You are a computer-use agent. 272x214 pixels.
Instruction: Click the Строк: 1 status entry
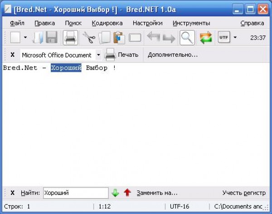pyautogui.click(x=17, y=207)
